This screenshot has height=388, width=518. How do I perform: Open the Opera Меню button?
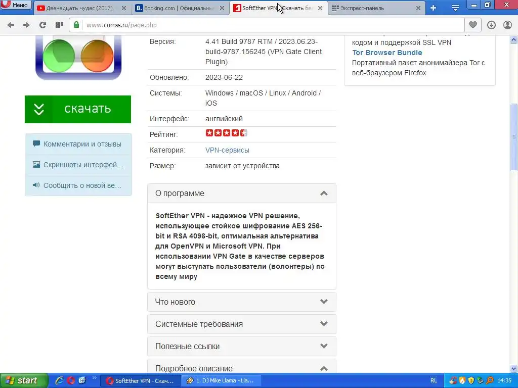point(16,5)
